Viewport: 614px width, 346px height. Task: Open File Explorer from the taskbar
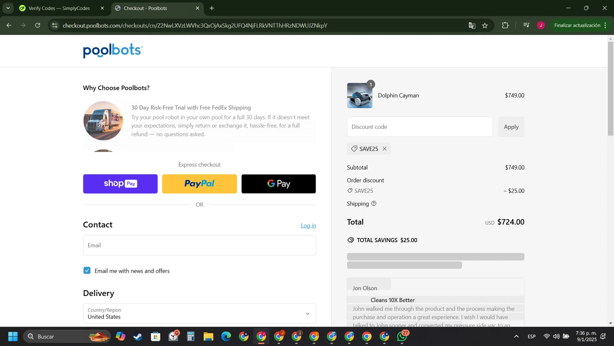point(208,337)
